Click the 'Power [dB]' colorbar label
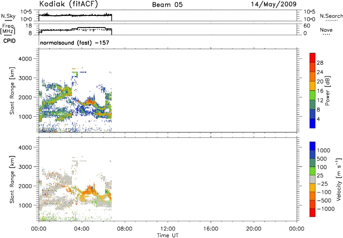This screenshot has height=238, width=343. [x=327, y=91]
